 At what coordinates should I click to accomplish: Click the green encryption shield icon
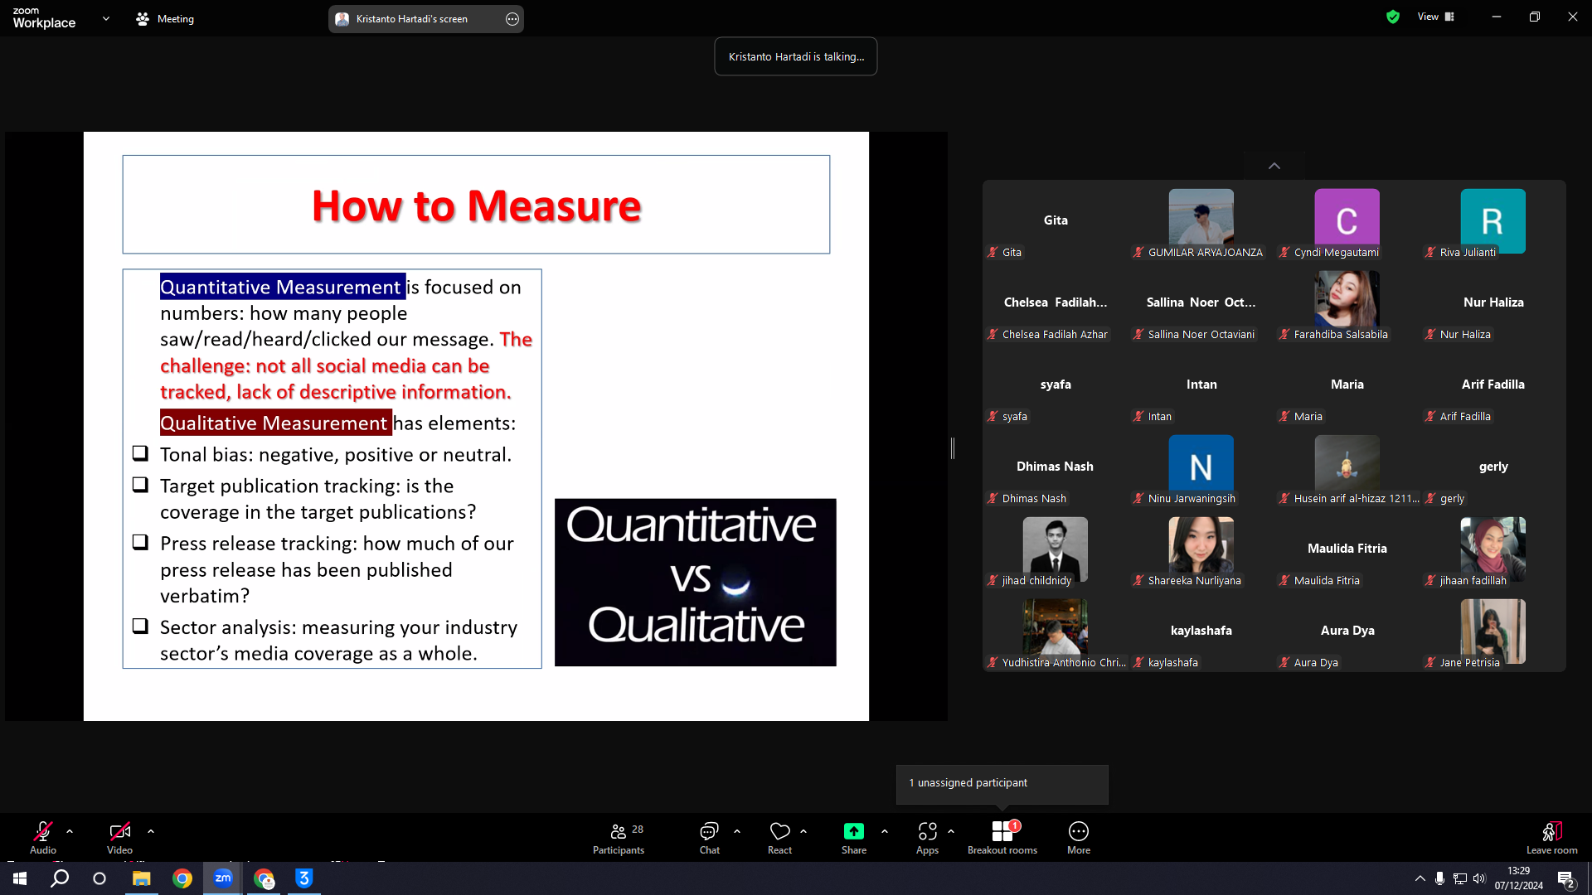coord(1393,17)
